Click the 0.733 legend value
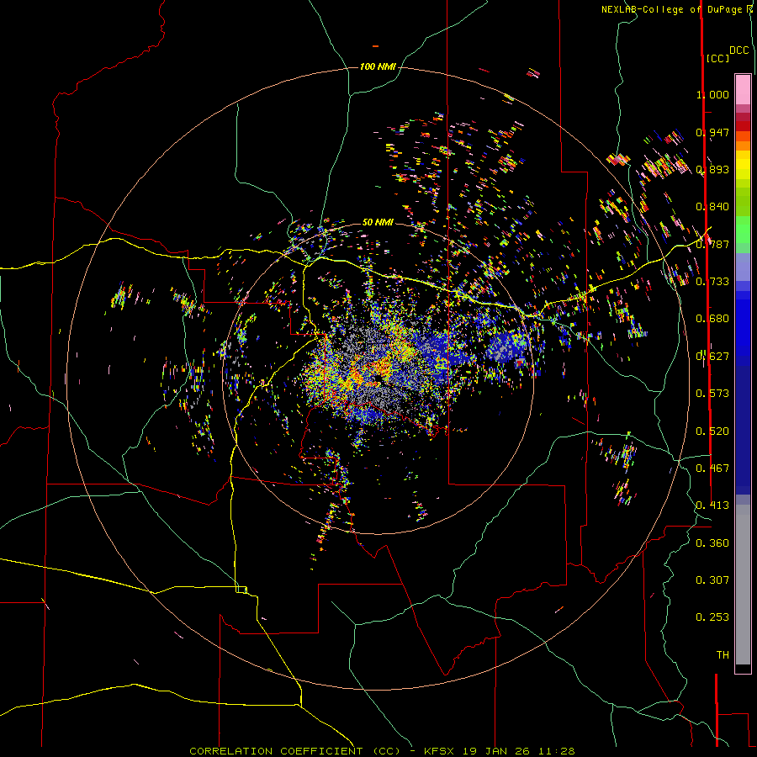Image resolution: width=757 pixels, height=757 pixels. point(712,282)
